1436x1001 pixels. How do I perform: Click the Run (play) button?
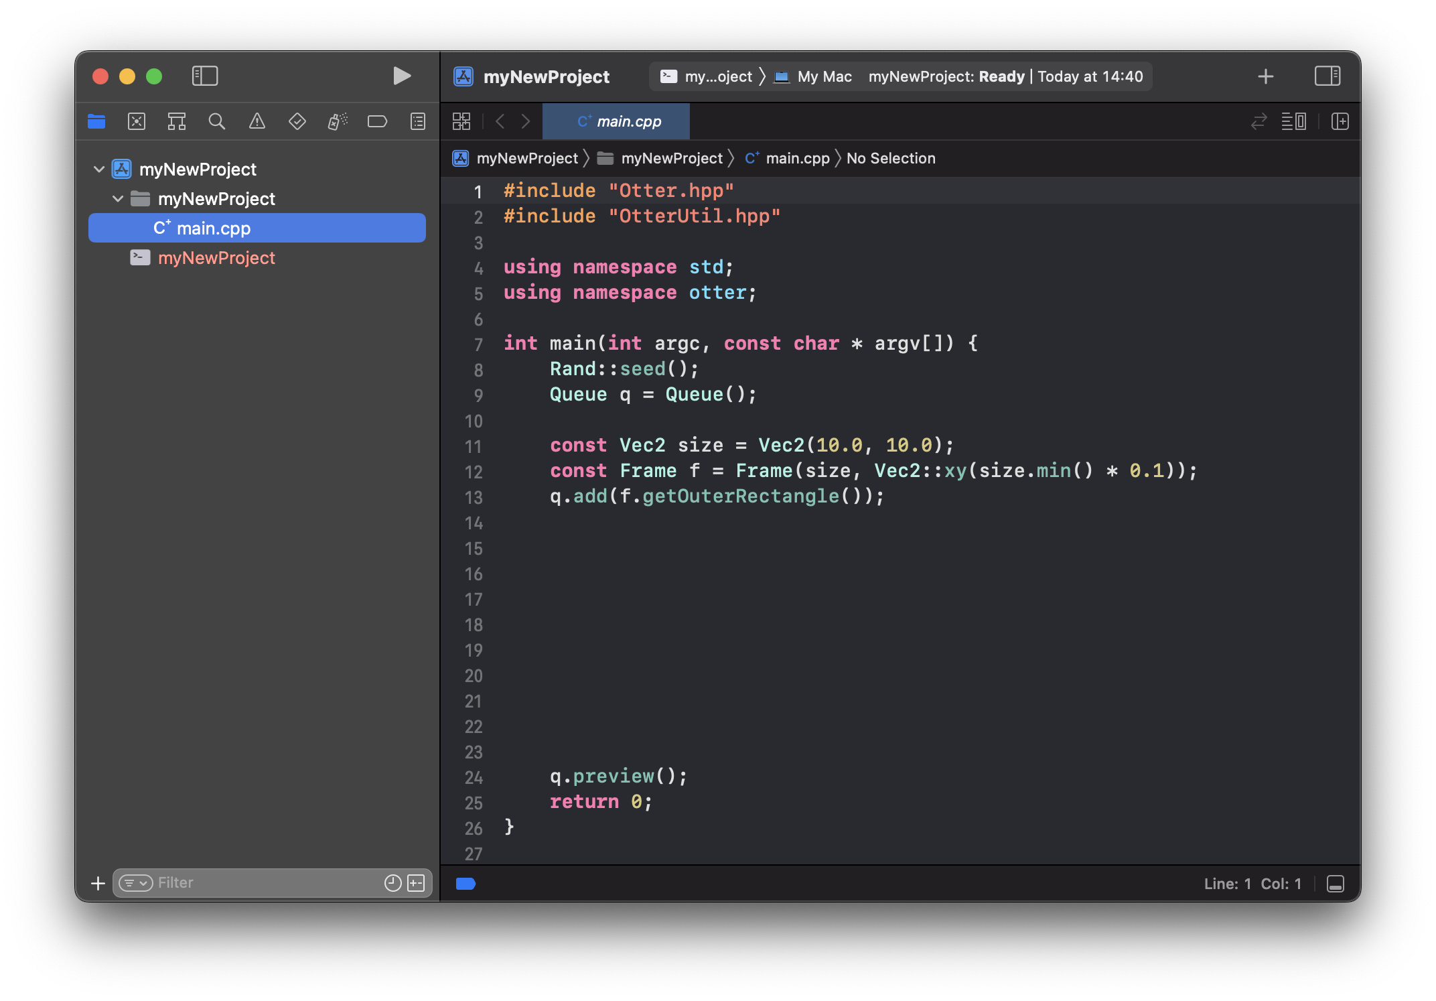tap(401, 76)
